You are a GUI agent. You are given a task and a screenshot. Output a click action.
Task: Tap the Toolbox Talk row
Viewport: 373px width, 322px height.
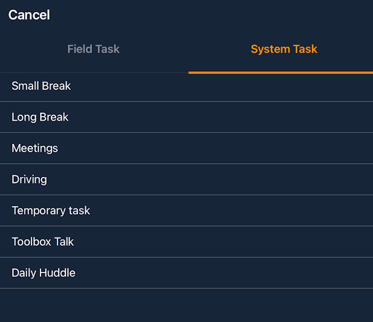point(186,242)
